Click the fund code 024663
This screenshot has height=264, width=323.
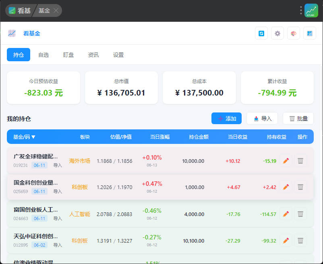(x=21, y=218)
